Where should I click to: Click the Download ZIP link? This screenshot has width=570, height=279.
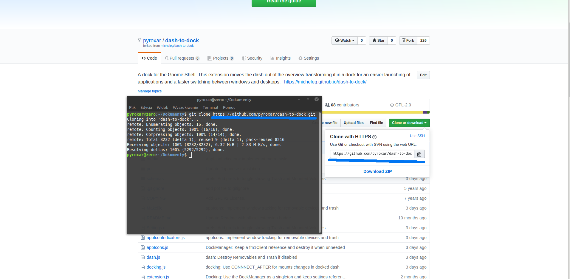coord(377,171)
